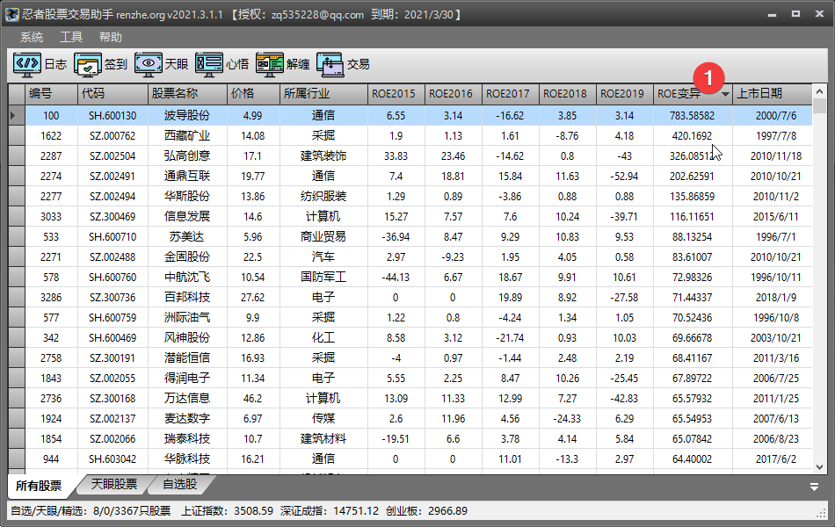Sort by the ROE2018 column header
The width and height of the screenshot is (835, 527).
567,94
